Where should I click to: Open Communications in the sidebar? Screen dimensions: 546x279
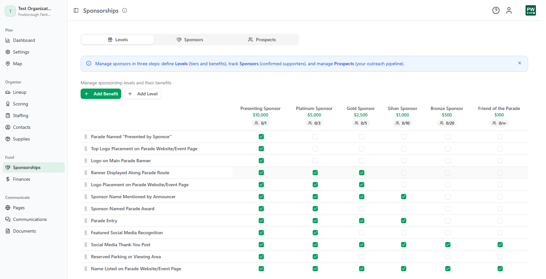[33, 219]
